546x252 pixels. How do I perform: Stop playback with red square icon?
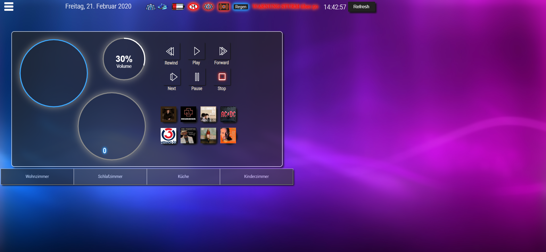(x=222, y=77)
